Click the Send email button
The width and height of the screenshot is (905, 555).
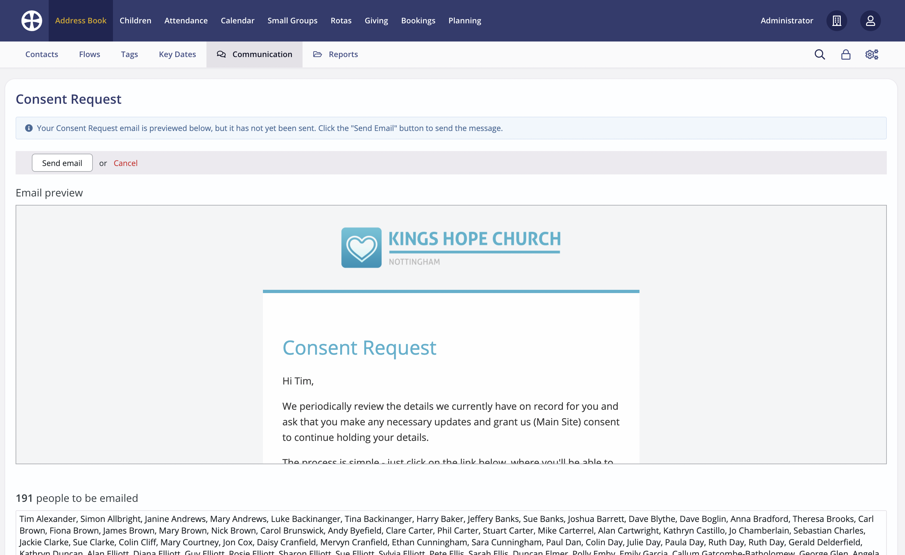click(62, 163)
